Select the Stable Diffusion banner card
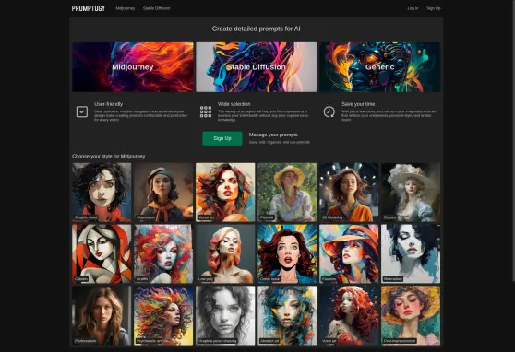Viewport: 515px width, 352px height. coord(257,67)
